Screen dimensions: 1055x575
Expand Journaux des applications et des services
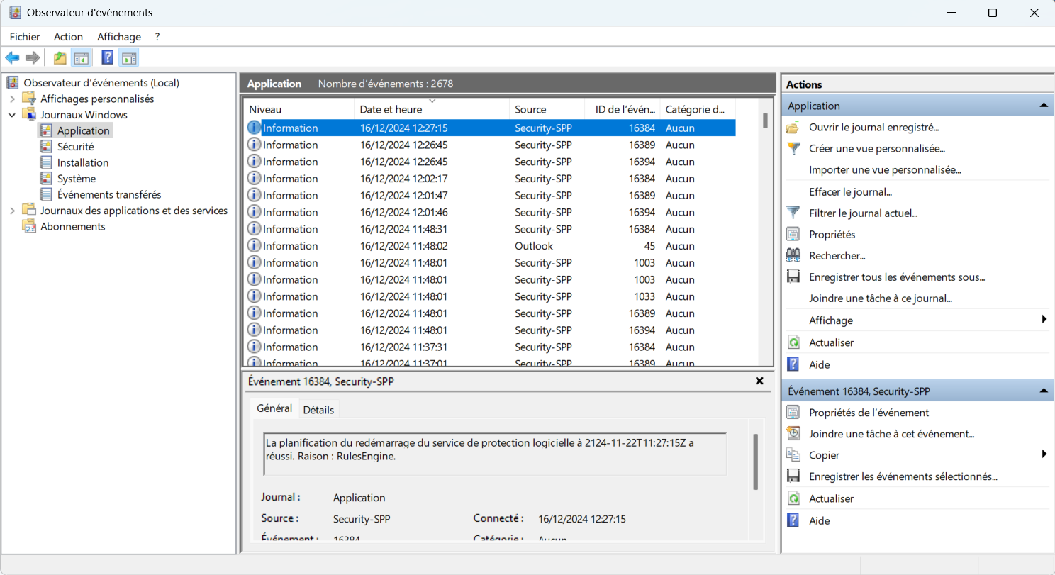tap(12, 211)
